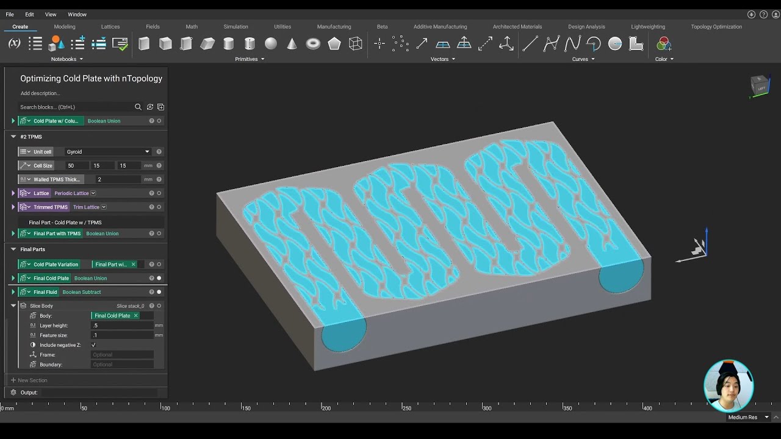Switch to the Lattices tab

point(110,26)
